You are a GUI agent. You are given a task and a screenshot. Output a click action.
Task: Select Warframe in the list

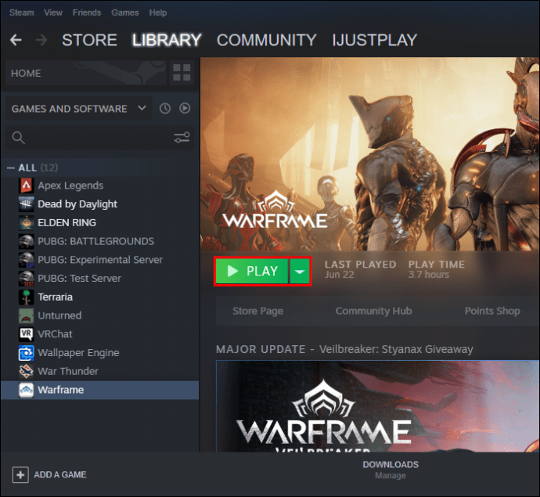coord(100,390)
